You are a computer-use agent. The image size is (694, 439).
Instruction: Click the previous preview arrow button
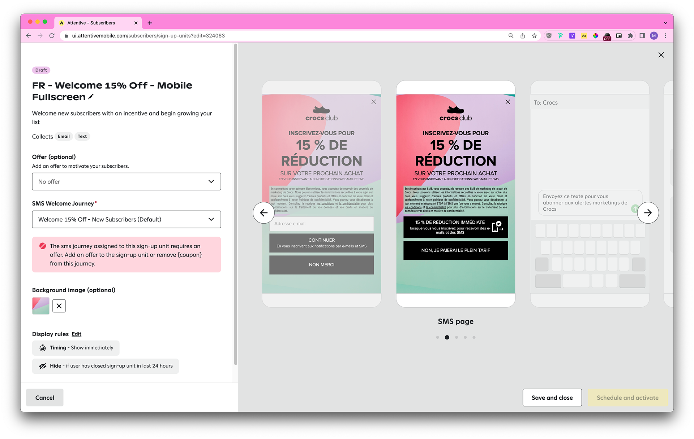point(264,213)
